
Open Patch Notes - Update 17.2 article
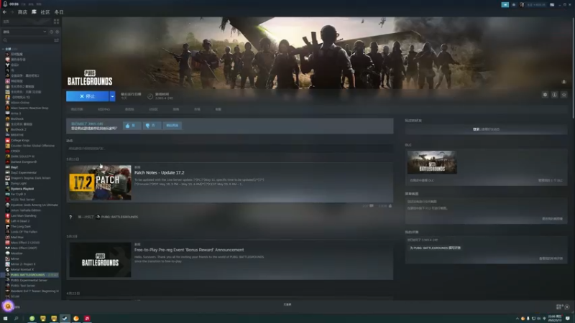tap(159, 172)
